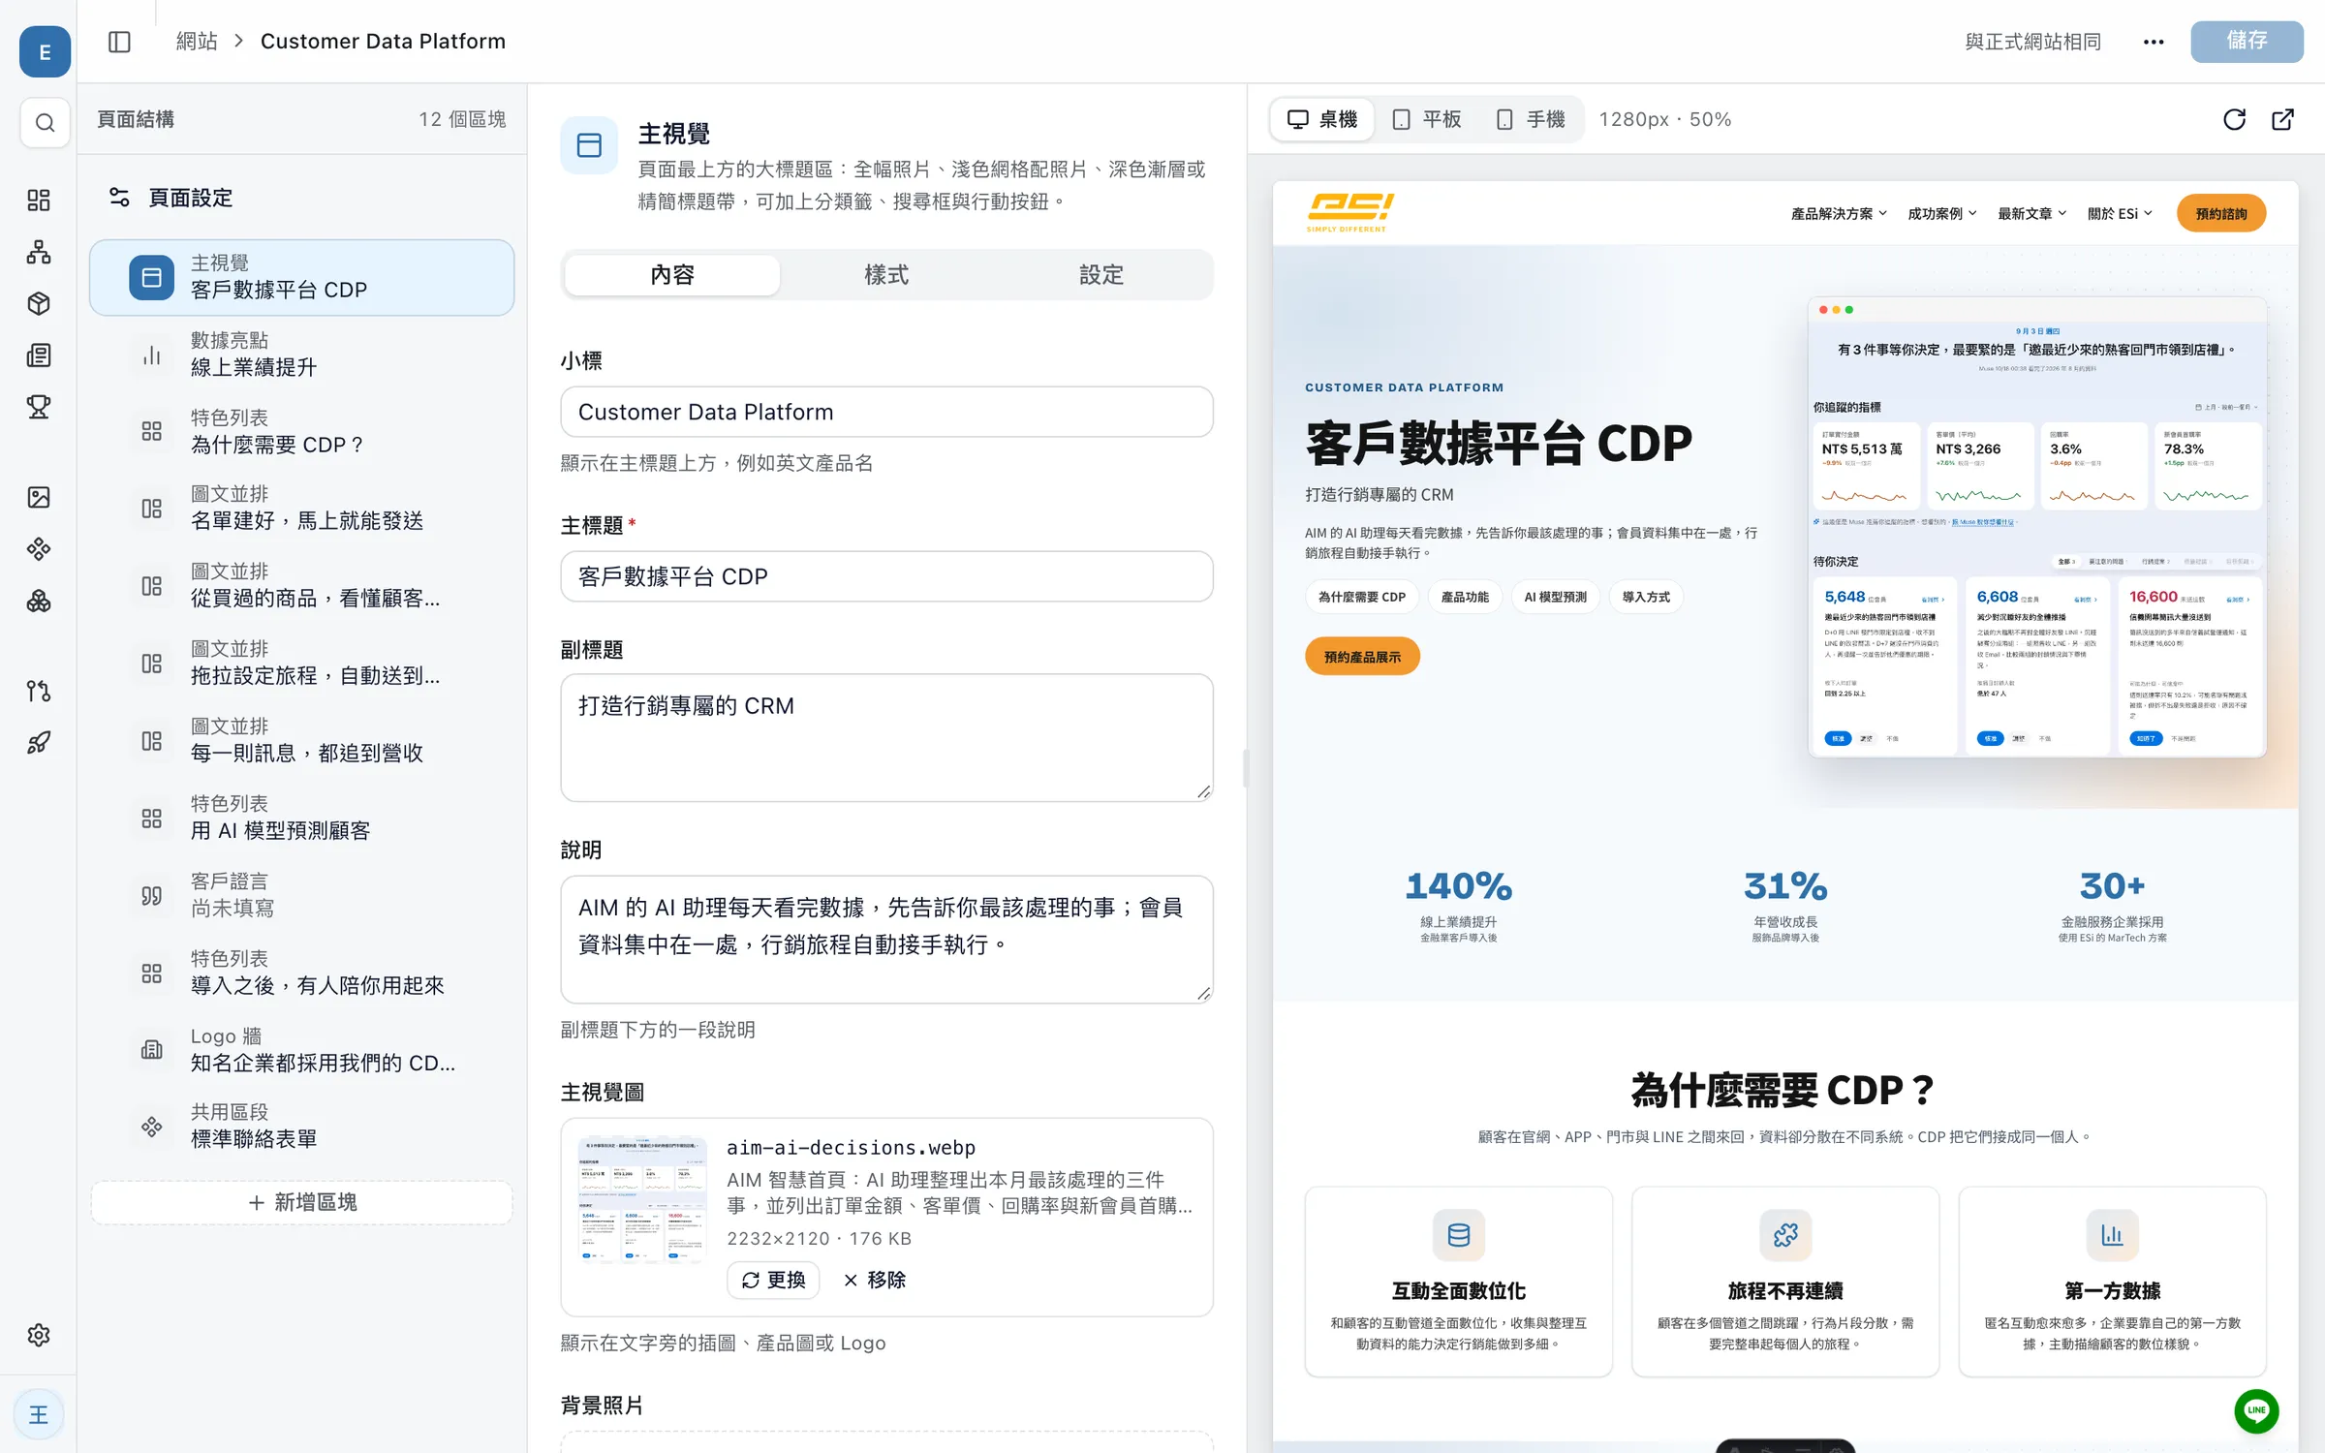Click the 主標題 input field

click(x=886, y=576)
